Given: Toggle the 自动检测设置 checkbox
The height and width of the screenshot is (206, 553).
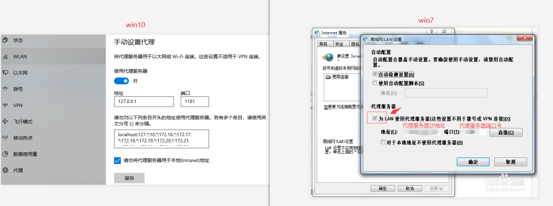Looking at the screenshot, I should (x=375, y=74).
